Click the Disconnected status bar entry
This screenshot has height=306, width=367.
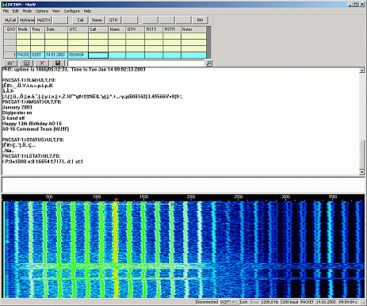pyautogui.click(x=207, y=302)
